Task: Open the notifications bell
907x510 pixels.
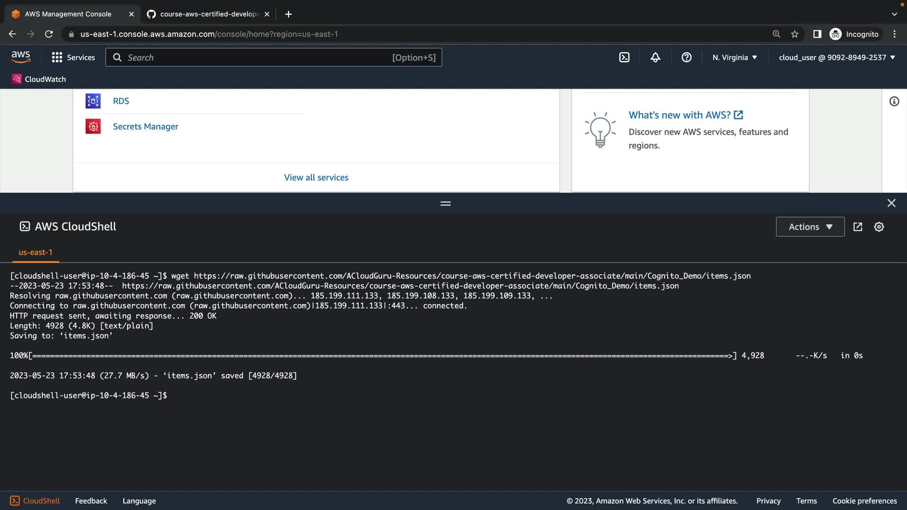Action: 655,58
